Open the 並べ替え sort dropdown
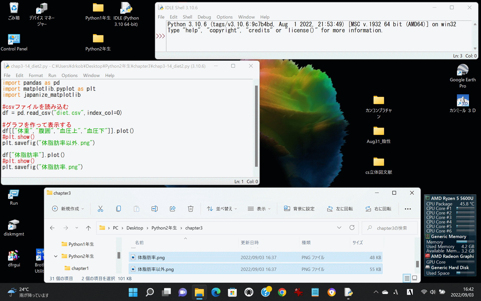The height and width of the screenshot is (301, 481). [222, 209]
